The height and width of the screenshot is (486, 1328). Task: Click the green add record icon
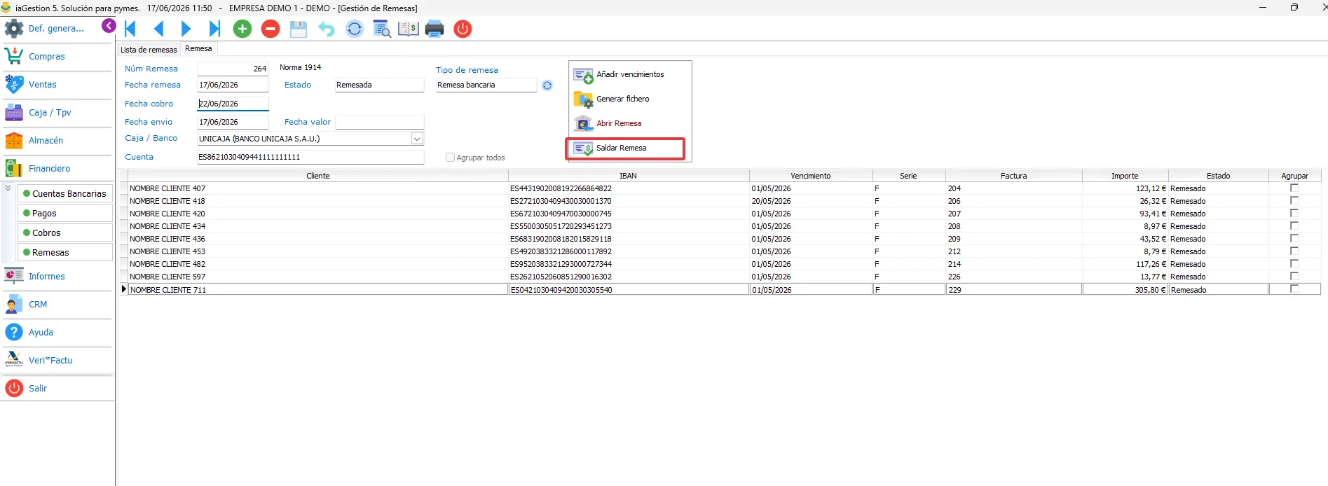[x=242, y=29]
